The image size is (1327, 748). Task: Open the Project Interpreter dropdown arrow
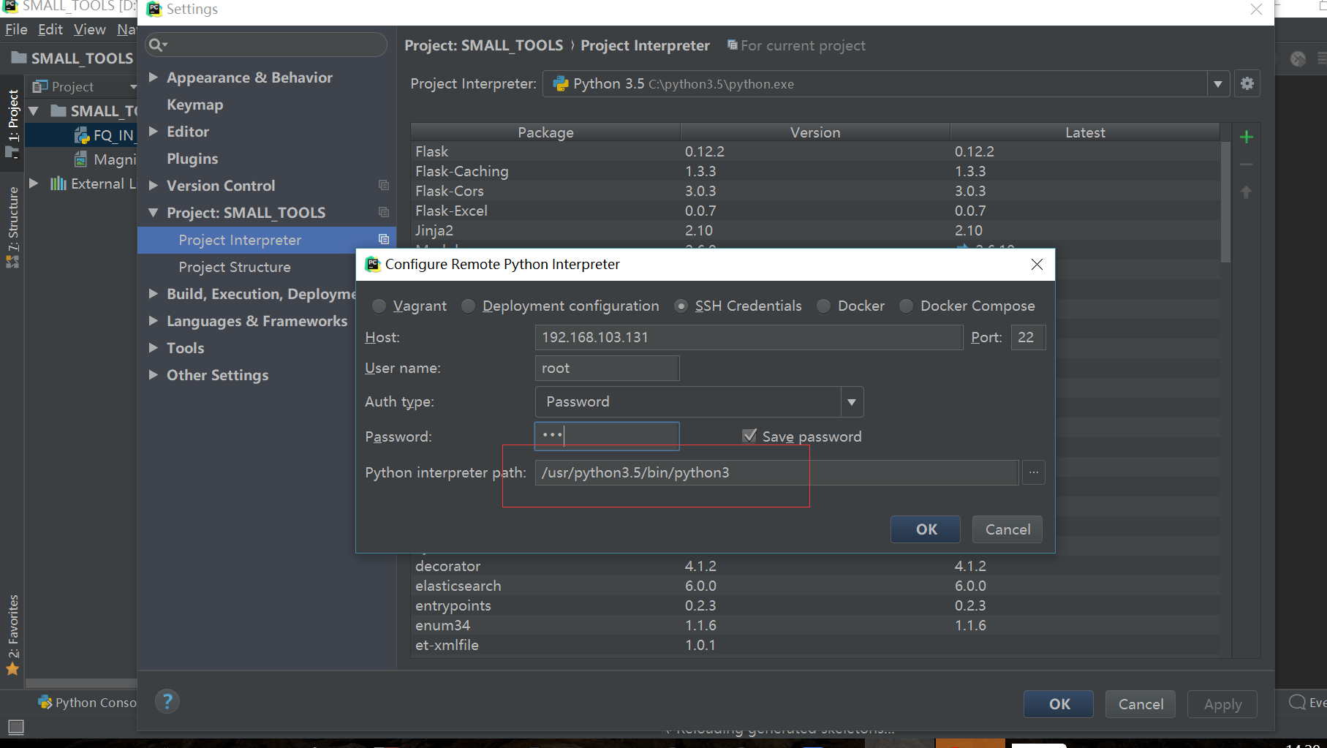click(1217, 84)
